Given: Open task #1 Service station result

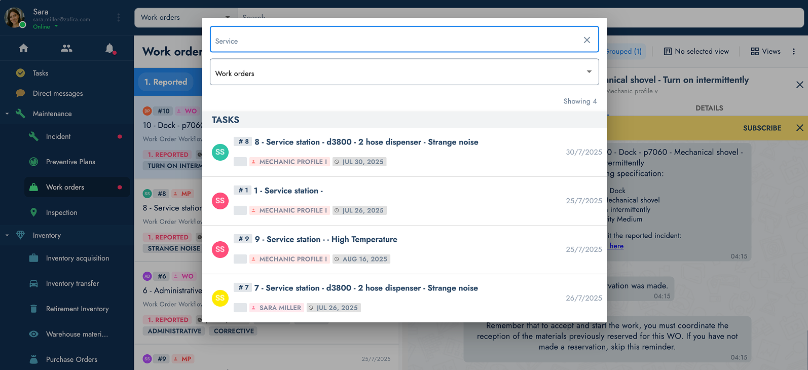Looking at the screenshot, I should (x=405, y=201).
